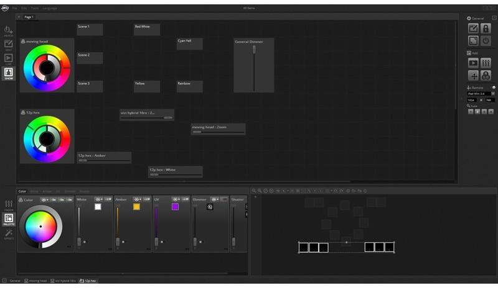This screenshot has width=498, height=288.
Task: Click the lock icon in General panel
Action: [486, 29]
